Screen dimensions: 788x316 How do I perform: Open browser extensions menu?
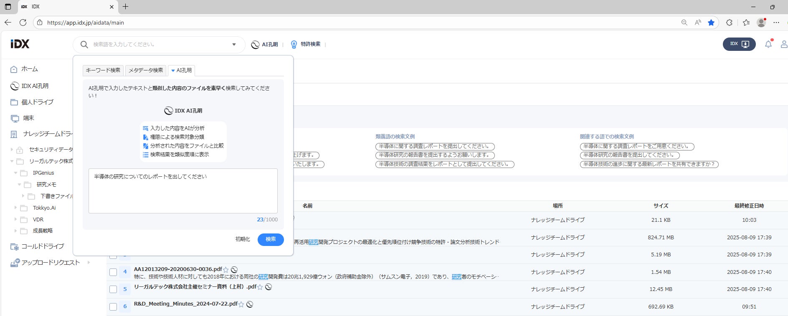pos(729,23)
